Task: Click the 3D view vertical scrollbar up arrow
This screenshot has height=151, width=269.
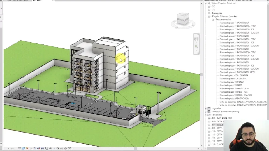Action: click(x=201, y=3)
